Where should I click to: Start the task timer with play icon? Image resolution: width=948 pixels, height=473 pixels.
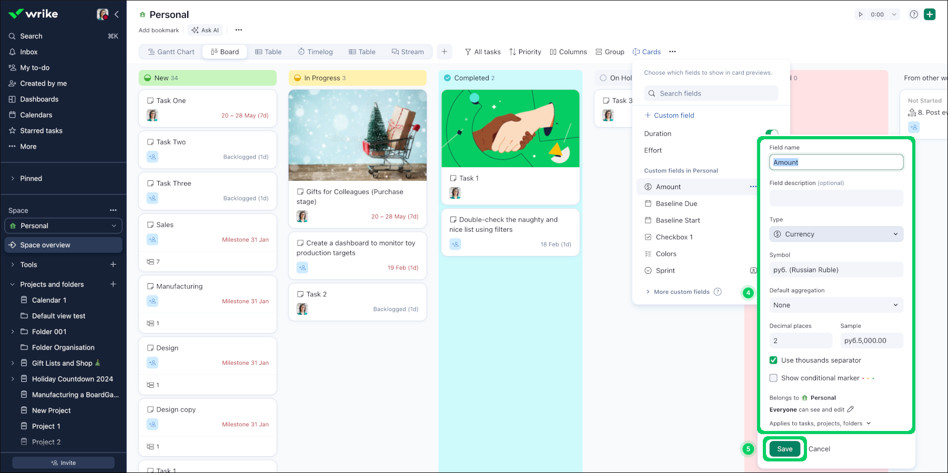(x=861, y=14)
